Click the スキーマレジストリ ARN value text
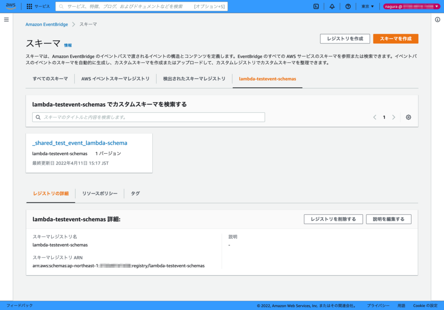Viewport: 444px width, 310px height. click(118, 266)
